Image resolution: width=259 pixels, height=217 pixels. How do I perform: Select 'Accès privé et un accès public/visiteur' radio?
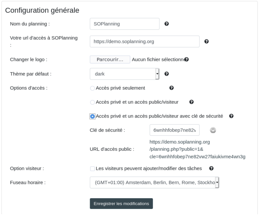92,102
